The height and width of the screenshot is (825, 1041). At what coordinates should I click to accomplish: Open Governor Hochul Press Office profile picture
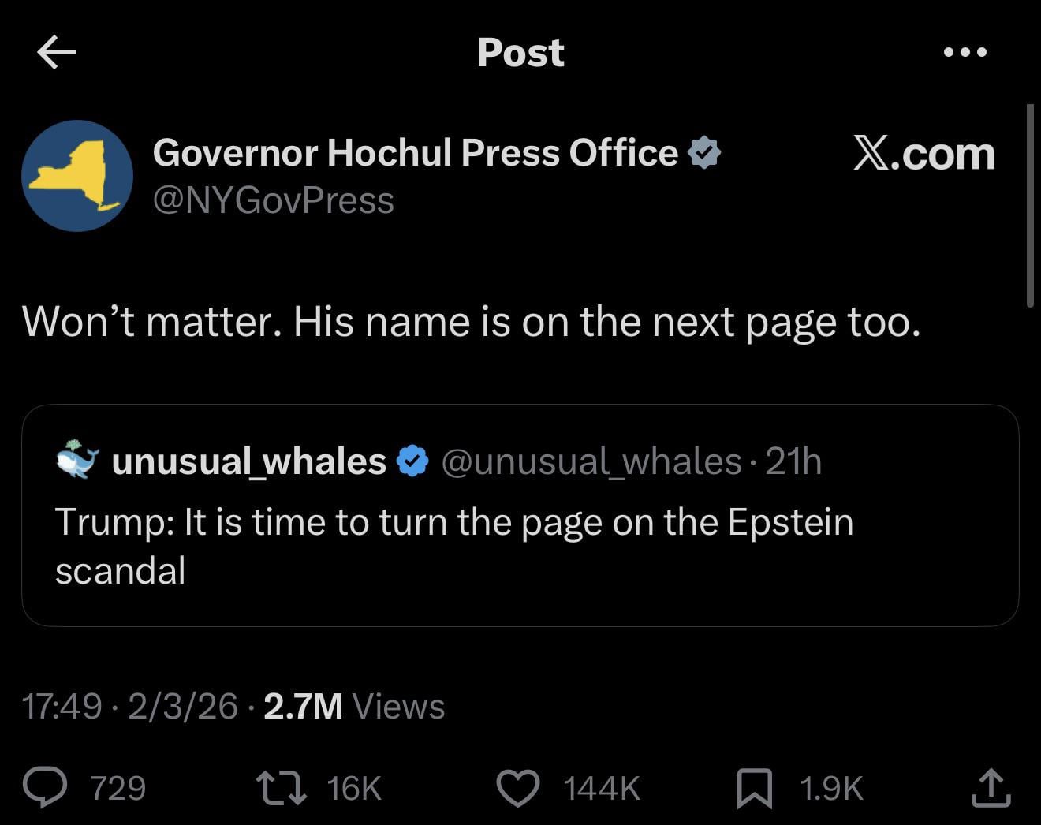[x=77, y=176]
